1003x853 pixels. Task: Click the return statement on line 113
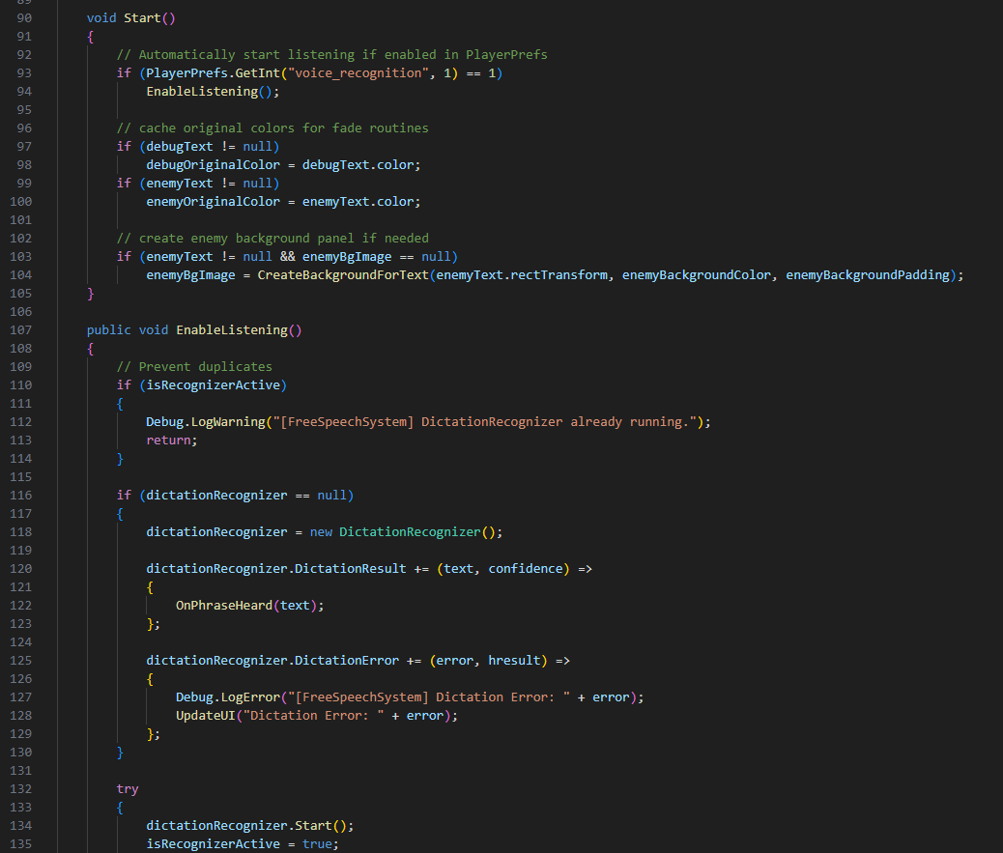point(167,440)
